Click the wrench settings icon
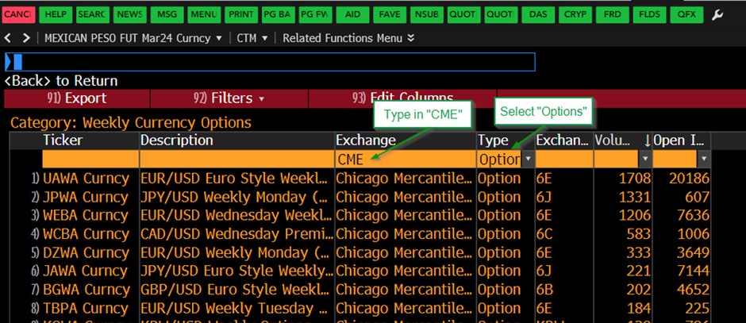746x323 pixels. pyautogui.click(x=717, y=14)
